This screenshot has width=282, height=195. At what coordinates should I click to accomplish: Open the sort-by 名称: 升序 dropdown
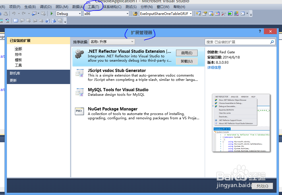tap(112, 42)
